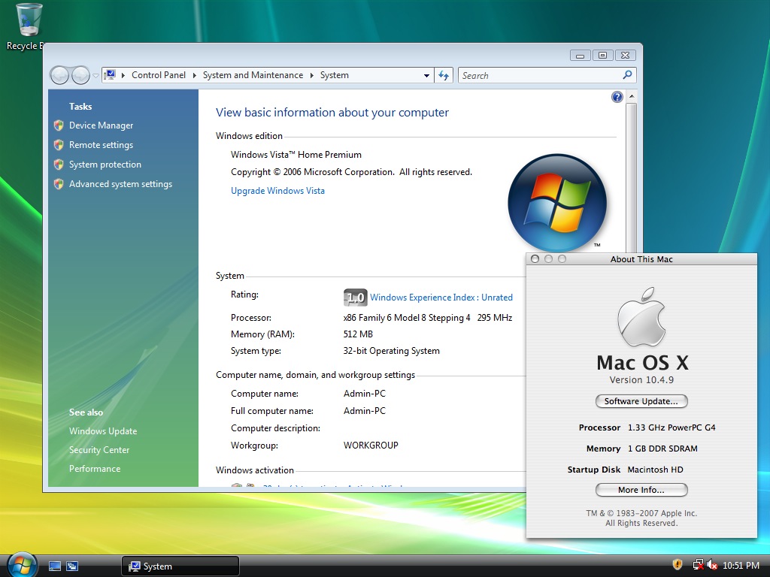Click Windows Vista Home Premium text

[x=296, y=155]
